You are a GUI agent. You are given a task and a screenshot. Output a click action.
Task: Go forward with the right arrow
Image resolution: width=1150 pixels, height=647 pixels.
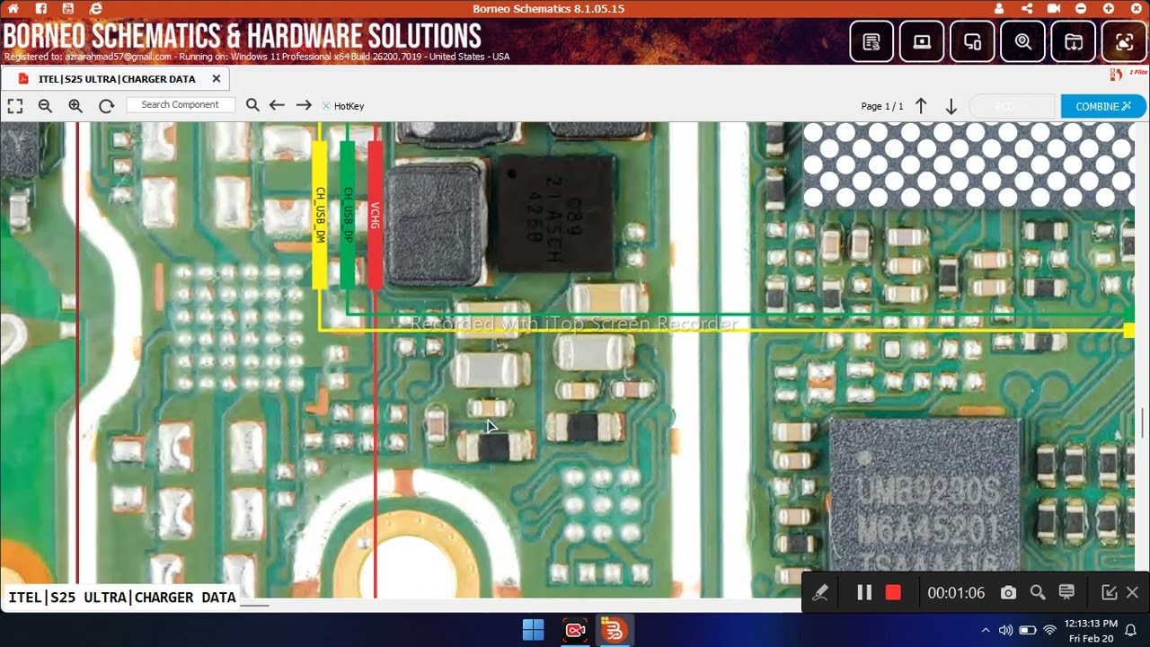304,105
